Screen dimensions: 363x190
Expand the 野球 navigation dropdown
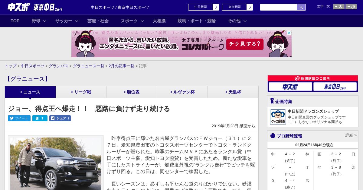tap(39, 21)
